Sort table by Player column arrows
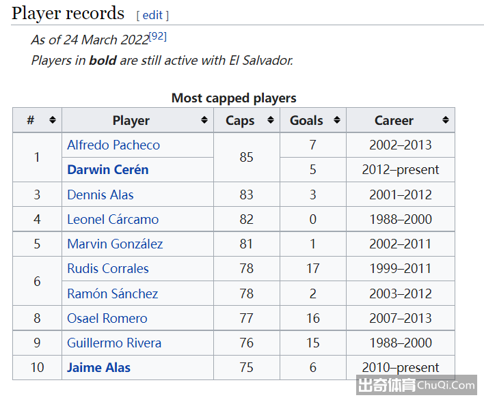The height and width of the screenshot is (402, 484). 204,120
